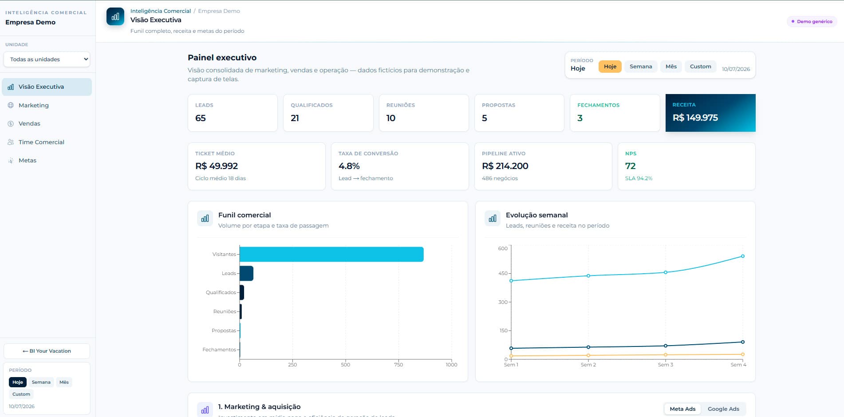The height and width of the screenshot is (417, 844).
Task: Open the Vendas menu item
Action: point(47,124)
